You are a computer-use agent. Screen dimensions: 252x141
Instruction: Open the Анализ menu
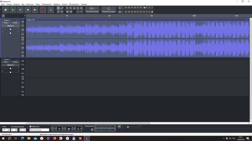(x=65, y=4)
